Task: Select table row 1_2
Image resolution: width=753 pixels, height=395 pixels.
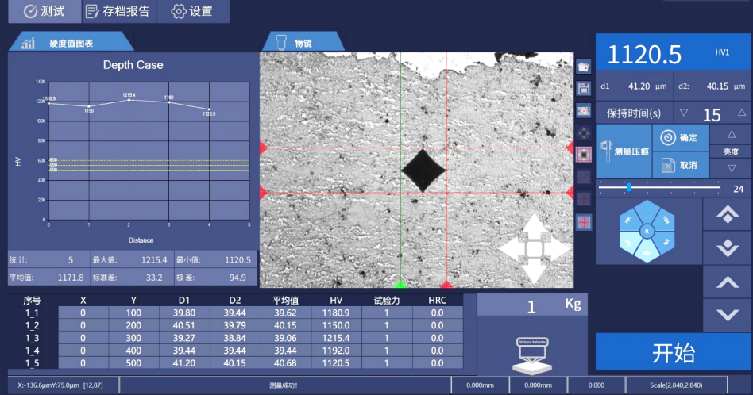Action: click(x=236, y=325)
